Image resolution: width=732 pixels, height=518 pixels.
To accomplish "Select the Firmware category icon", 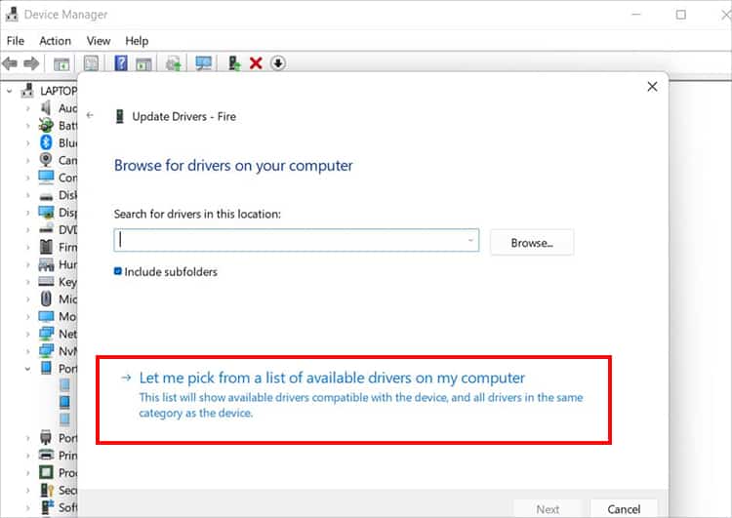I will (x=46, y=247).
